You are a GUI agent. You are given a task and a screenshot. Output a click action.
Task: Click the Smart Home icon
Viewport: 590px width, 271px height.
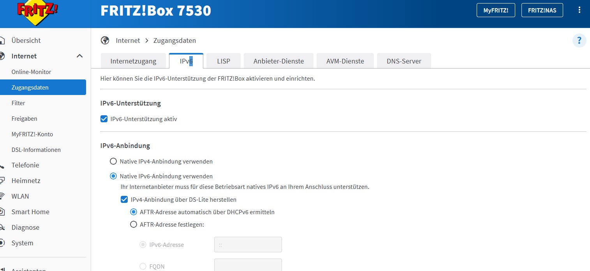coord(2,212)
